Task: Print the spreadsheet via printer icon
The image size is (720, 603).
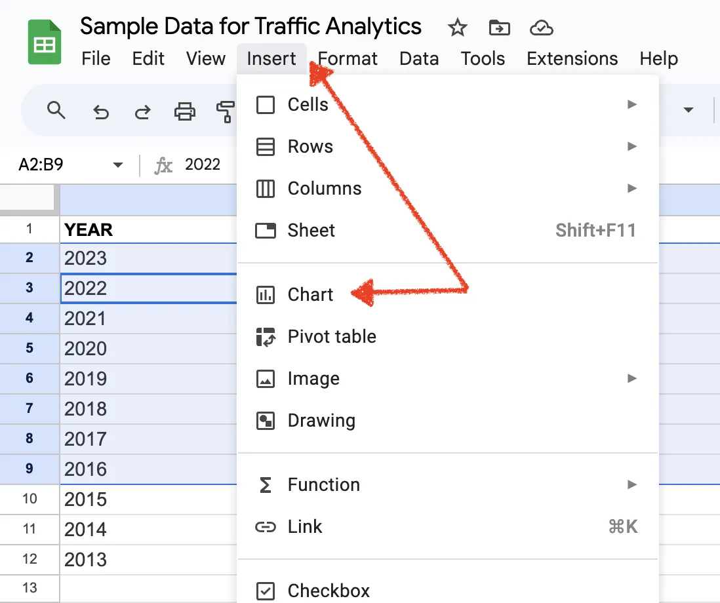Action: point(185,111)
